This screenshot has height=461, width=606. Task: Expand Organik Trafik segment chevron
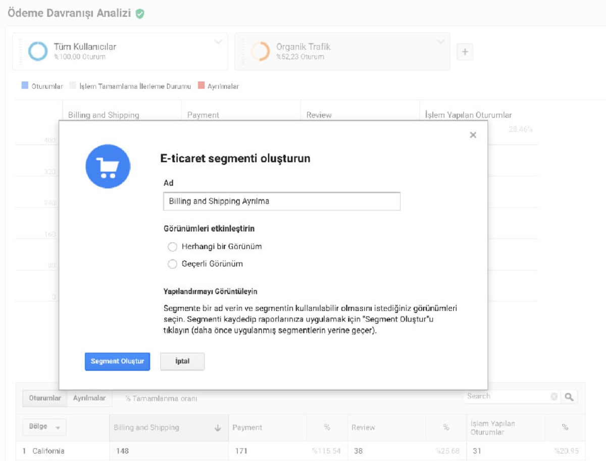point(440,42)
